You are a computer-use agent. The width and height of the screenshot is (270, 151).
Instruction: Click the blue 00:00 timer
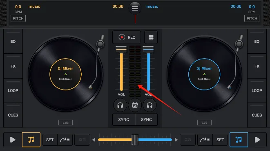coord(236,7)
